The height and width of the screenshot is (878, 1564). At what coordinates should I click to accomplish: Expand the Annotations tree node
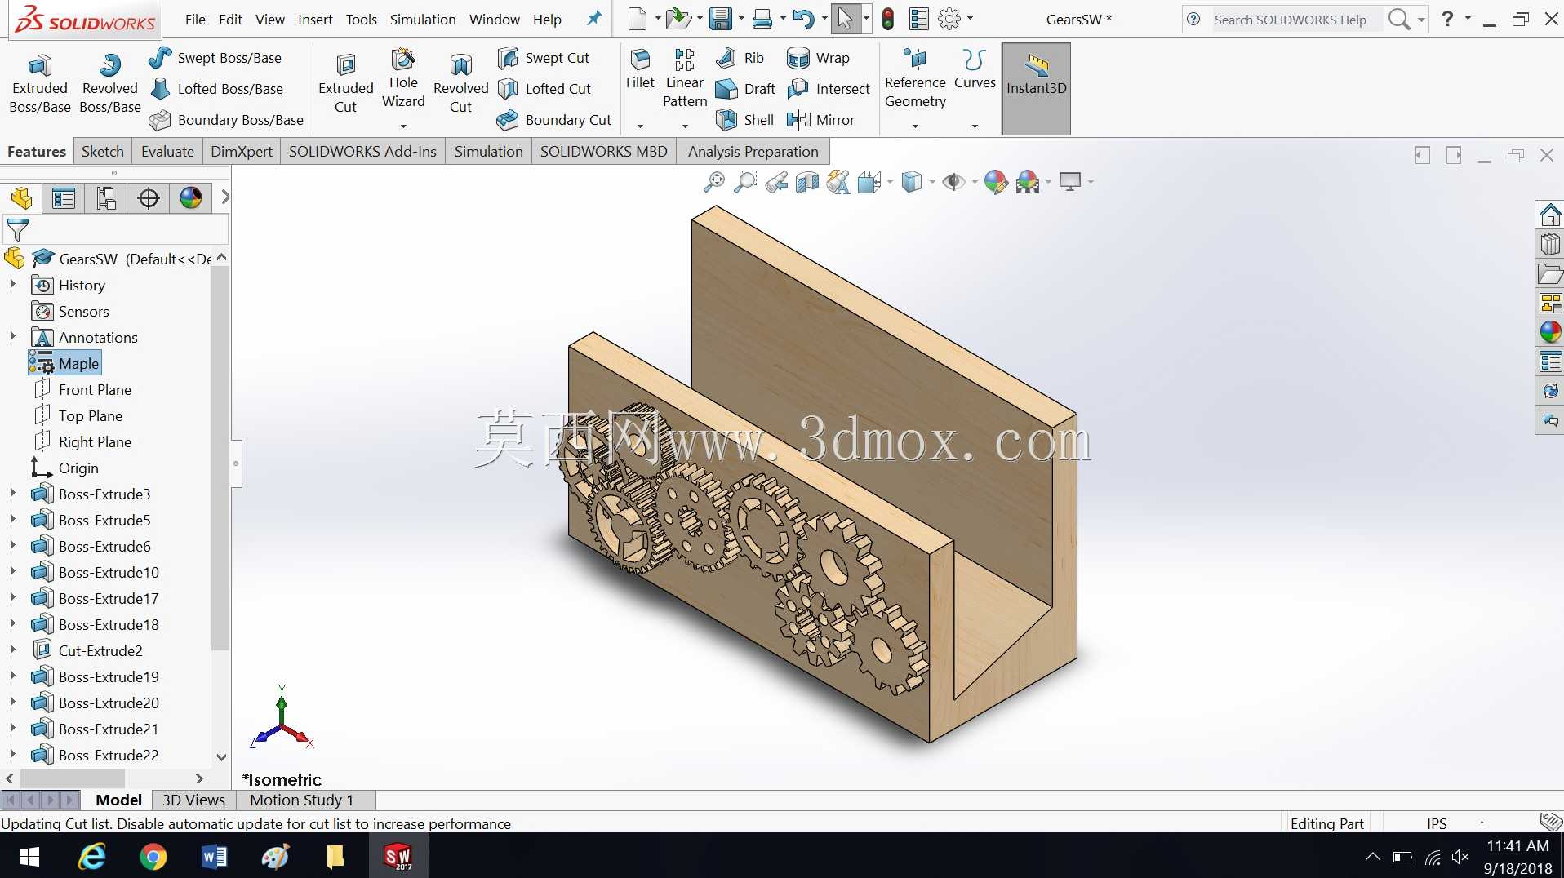pyautogui.click(x=12, y=336)
